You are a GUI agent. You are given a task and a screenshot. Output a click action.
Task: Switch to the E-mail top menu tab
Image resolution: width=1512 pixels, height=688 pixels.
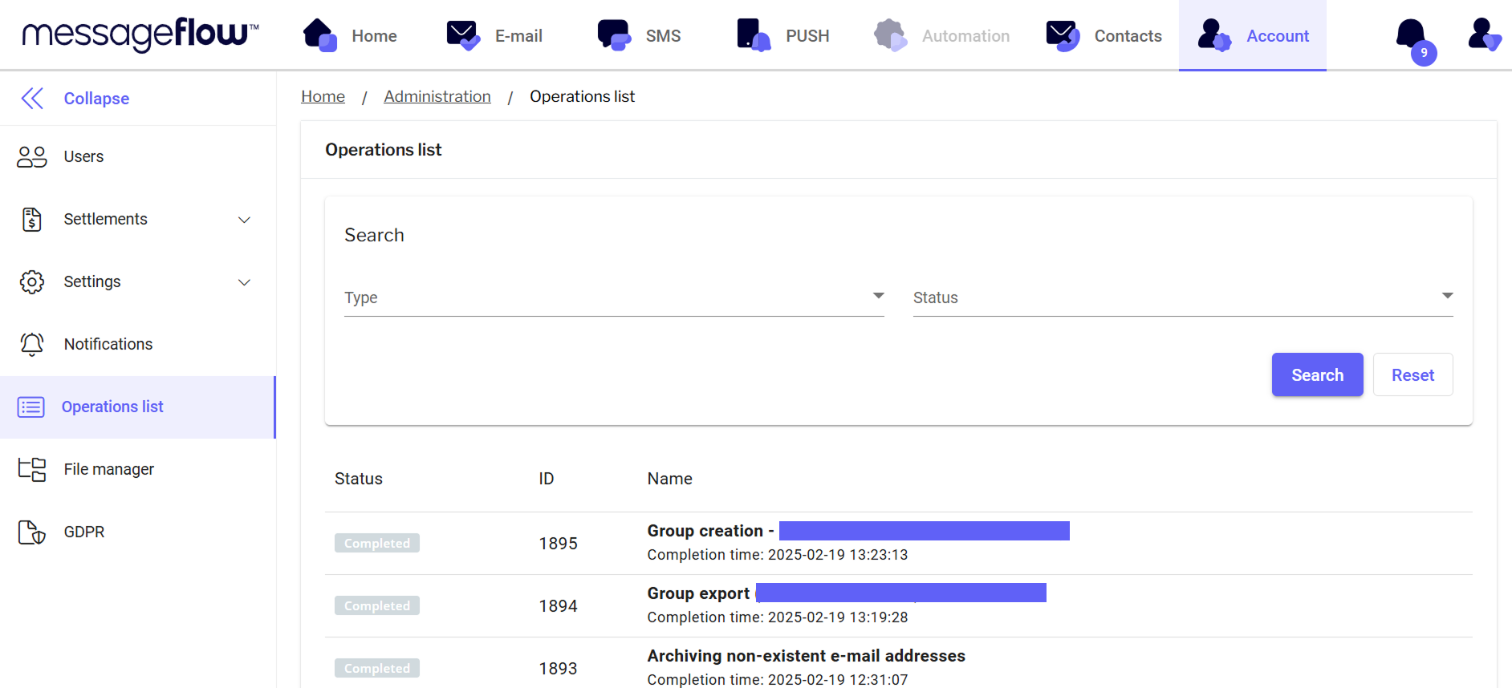(x=495, y=36)
